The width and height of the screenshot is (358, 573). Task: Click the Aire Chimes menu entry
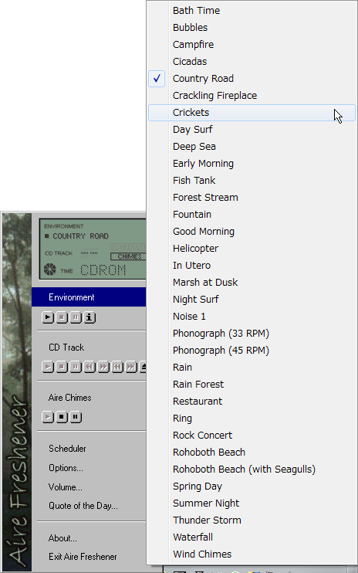[x=69, y=398]
